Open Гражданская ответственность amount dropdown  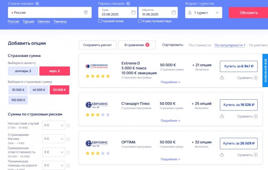pyautogui.click(x=54, y=152)
